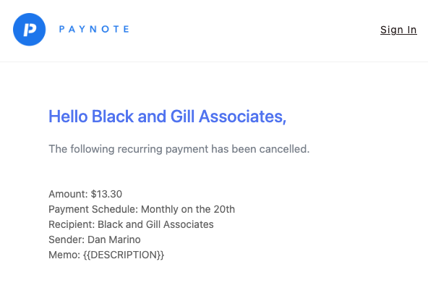Click the Payment Schedule Monthly on 20th line
The width and height of the screenshot is (428, 301).
(142, 210)
